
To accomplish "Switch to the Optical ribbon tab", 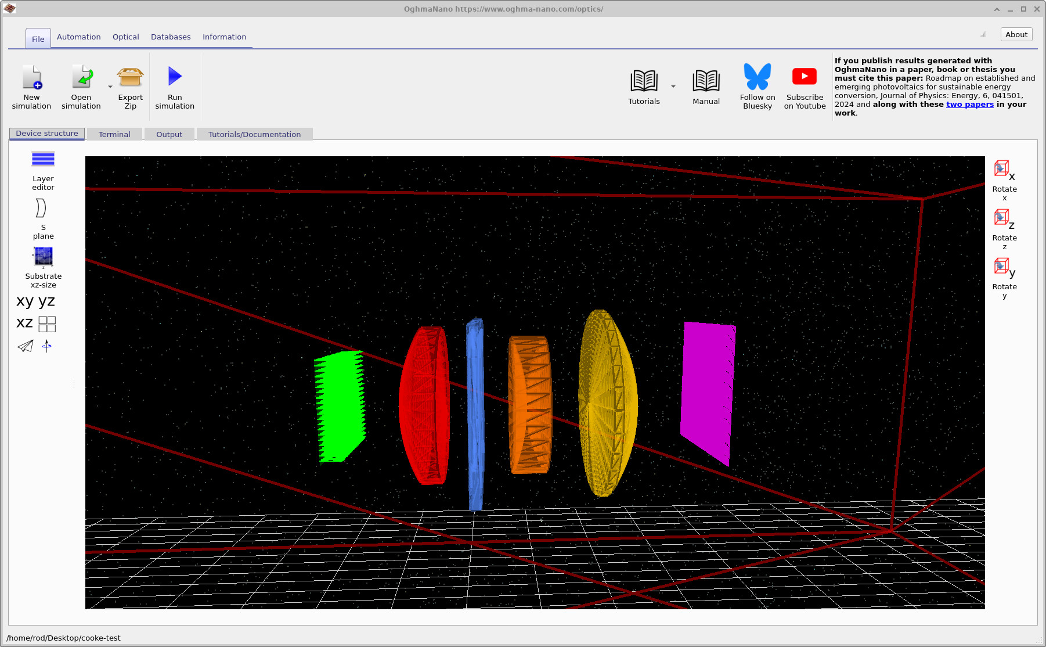I will pos(125,37).
